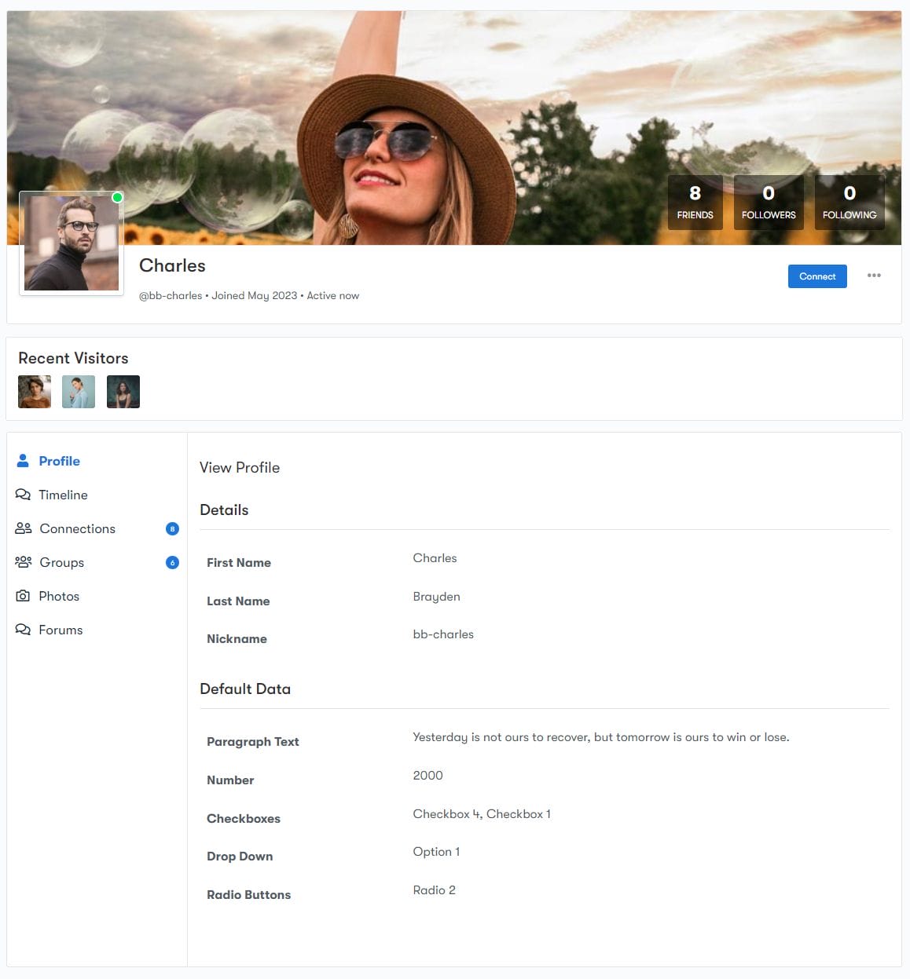
Task: View the 8 Friends counter
Action: pyautogui.click(x=695, y=203)
